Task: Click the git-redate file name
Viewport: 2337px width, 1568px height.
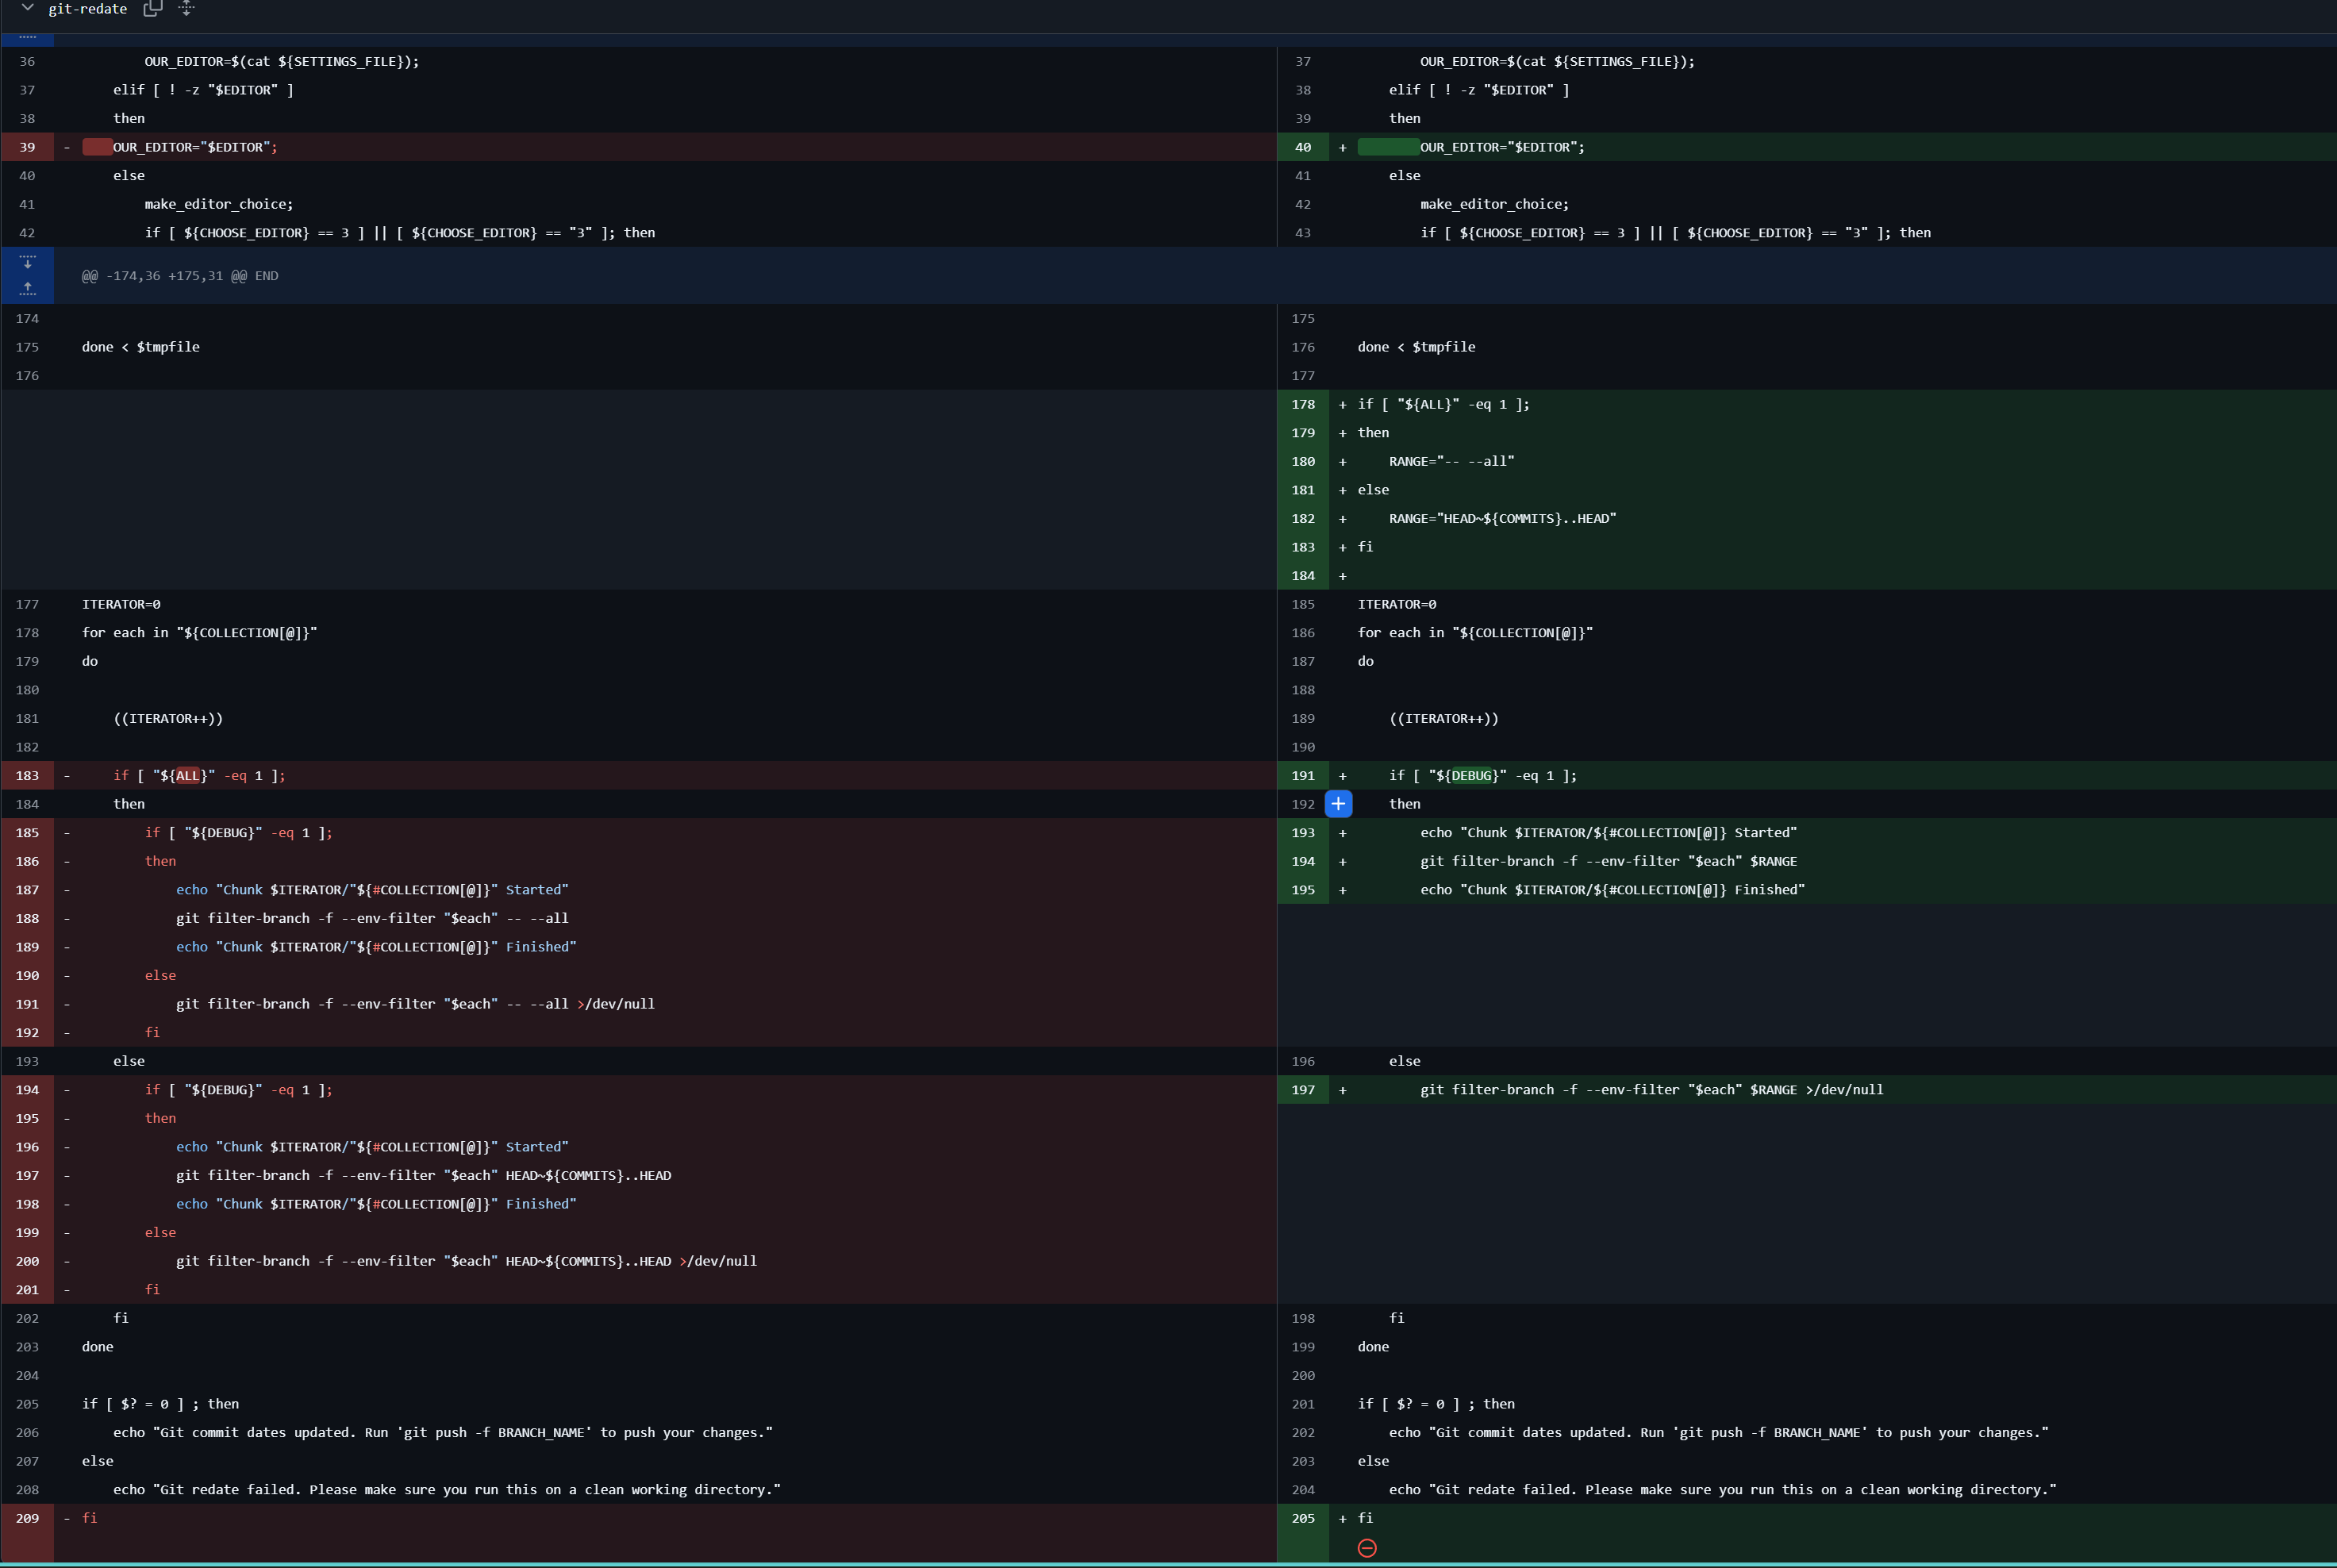Action: tap(87, 9)
